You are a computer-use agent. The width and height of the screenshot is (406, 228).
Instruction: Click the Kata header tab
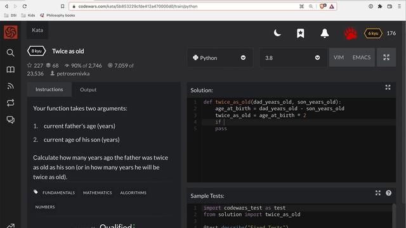click(x=37, y=30)
